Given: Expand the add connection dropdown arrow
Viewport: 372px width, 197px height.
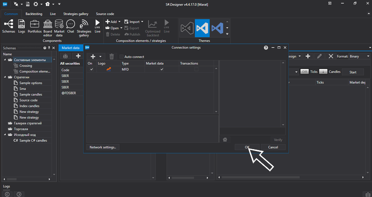Looking at the screenshot, I should (x=100, y=57).
